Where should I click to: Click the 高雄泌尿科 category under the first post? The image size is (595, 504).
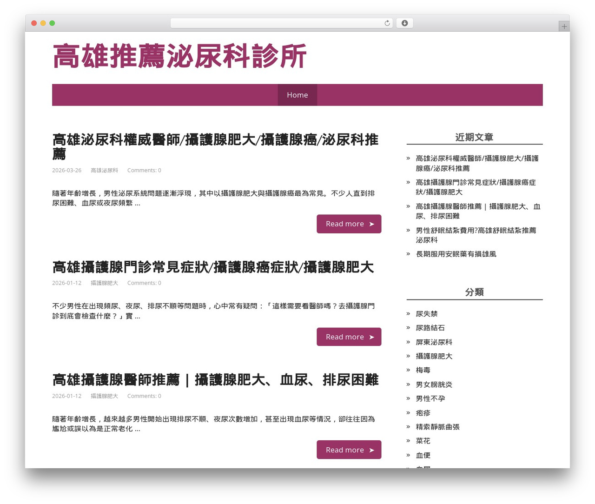(104, 170)
